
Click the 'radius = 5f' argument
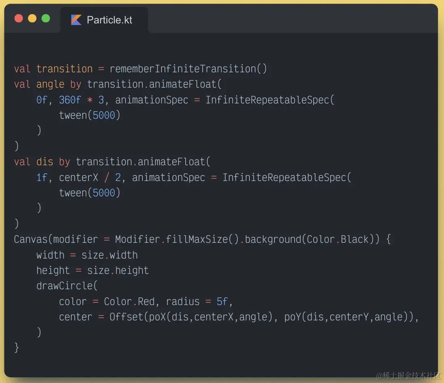point(197,301)
